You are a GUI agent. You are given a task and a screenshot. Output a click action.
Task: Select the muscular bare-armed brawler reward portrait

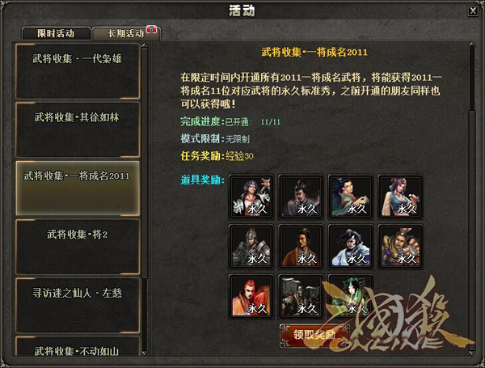point(401,247)
